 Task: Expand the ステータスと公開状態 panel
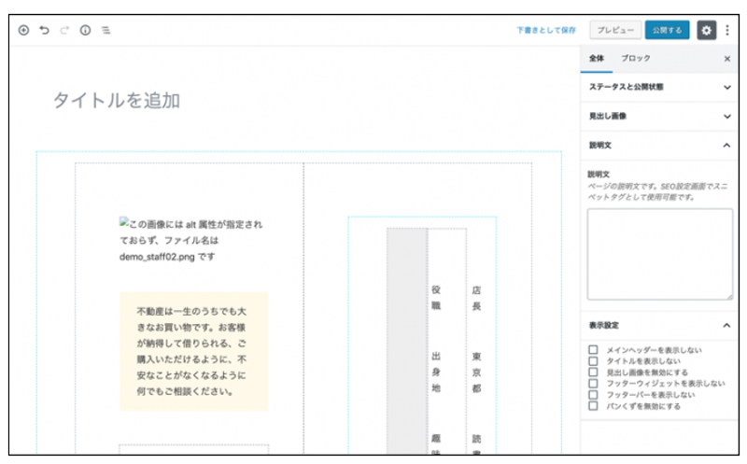point(658,87)
